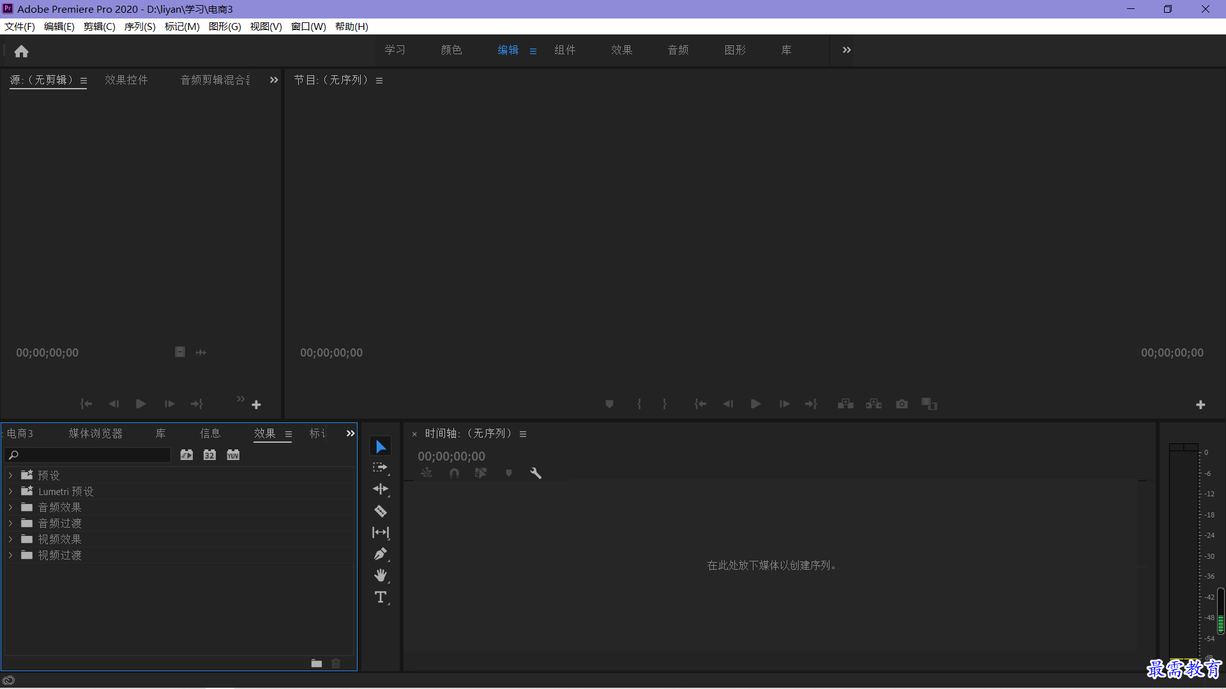
Task: Open timeline display settings wrench
Action: (536, 473)
